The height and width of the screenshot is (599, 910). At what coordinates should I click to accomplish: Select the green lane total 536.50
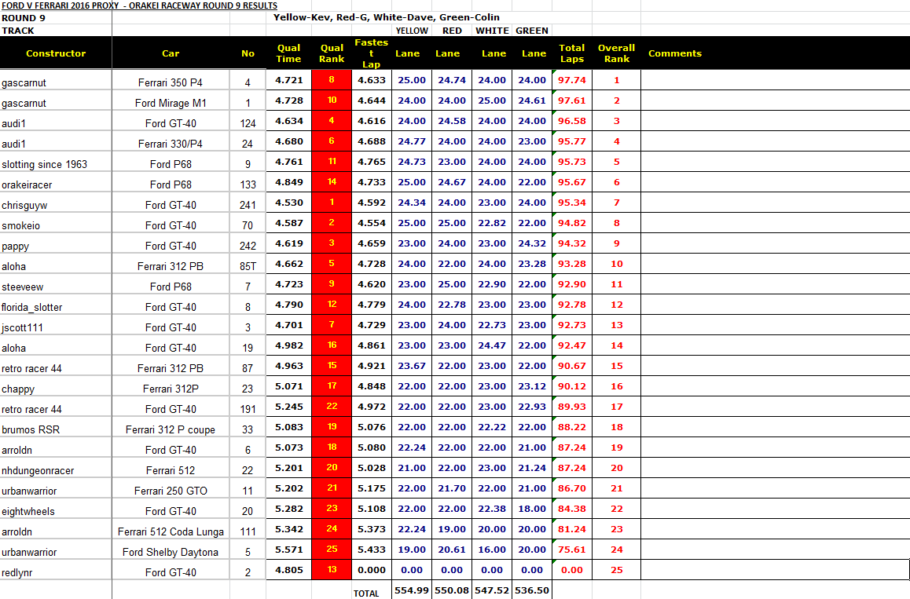coord(531,590)
